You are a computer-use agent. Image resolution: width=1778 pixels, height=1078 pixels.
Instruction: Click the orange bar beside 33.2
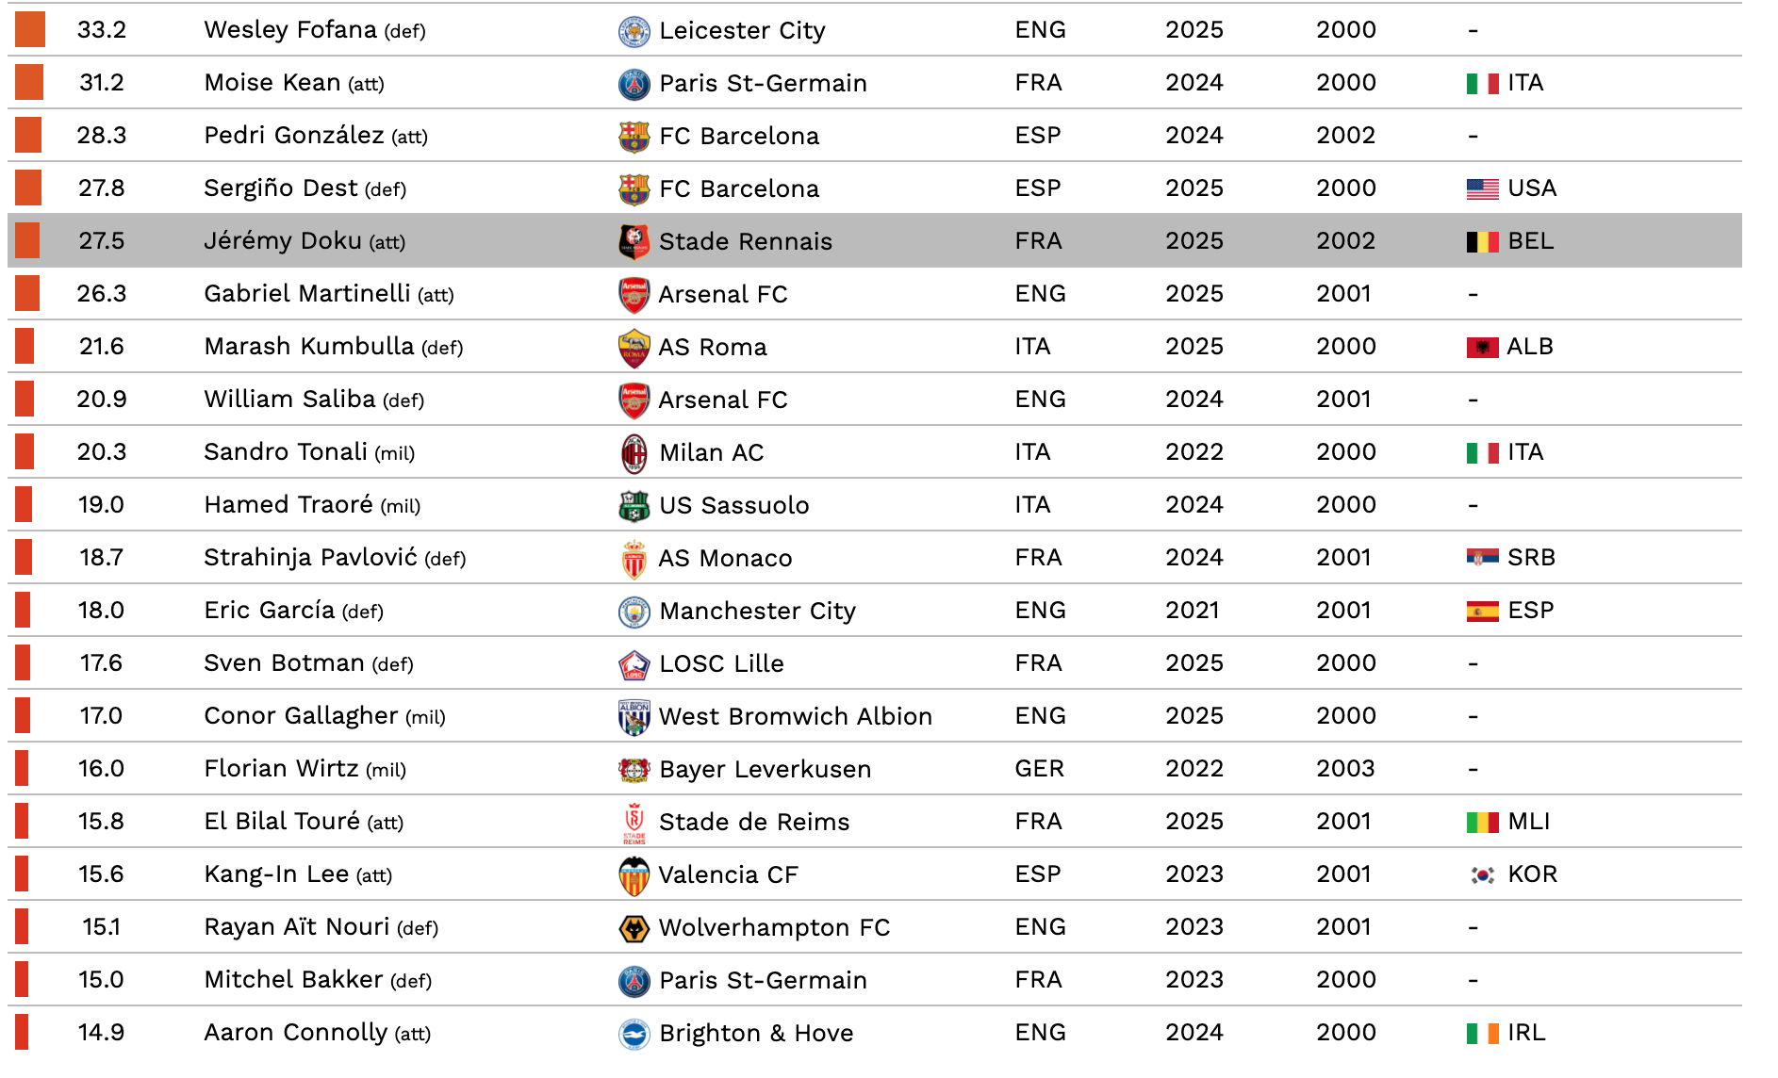pos(30,30)
